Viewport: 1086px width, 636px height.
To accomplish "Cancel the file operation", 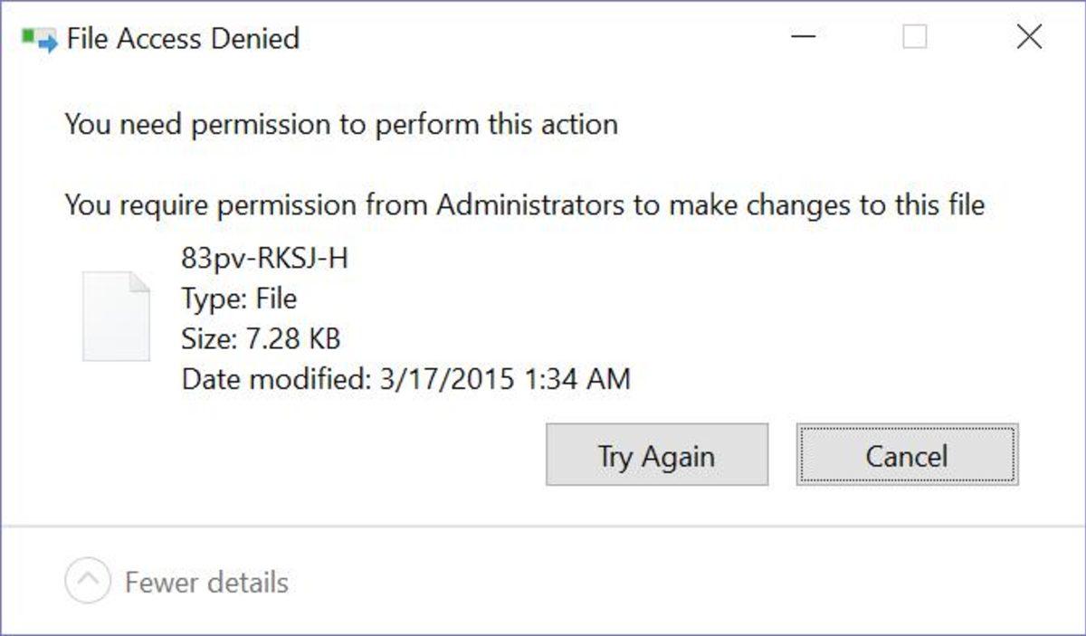I will point(907,455).
